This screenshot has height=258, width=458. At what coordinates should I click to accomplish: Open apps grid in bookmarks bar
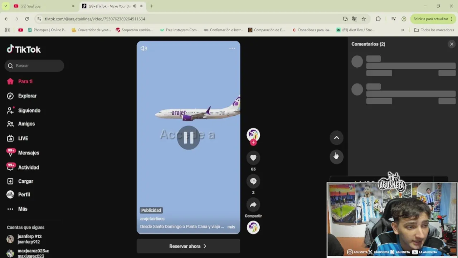7,30
